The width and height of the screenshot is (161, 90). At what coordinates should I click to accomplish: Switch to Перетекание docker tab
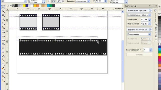(155, 15)
